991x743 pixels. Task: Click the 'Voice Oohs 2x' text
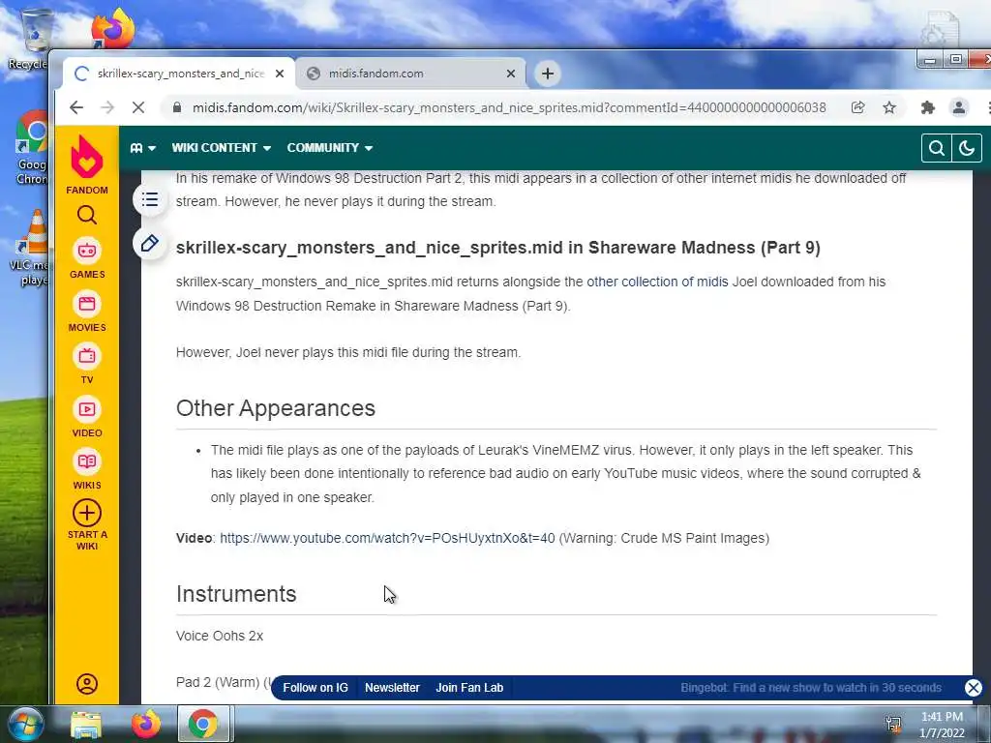(x=220, y=636)
